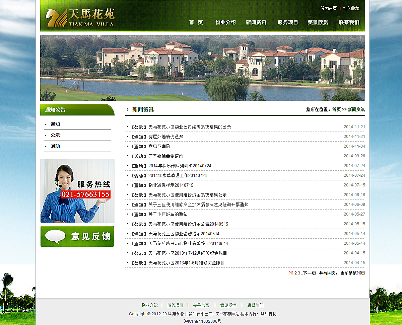Click date 2014-11-04 on 意见征询函 row
402x325 pixels.
354,146
